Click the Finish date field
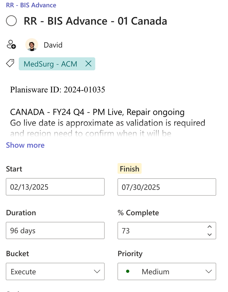The height and width of the screenshot is (292, 228). pyautogui.click(x=167, y=187)
